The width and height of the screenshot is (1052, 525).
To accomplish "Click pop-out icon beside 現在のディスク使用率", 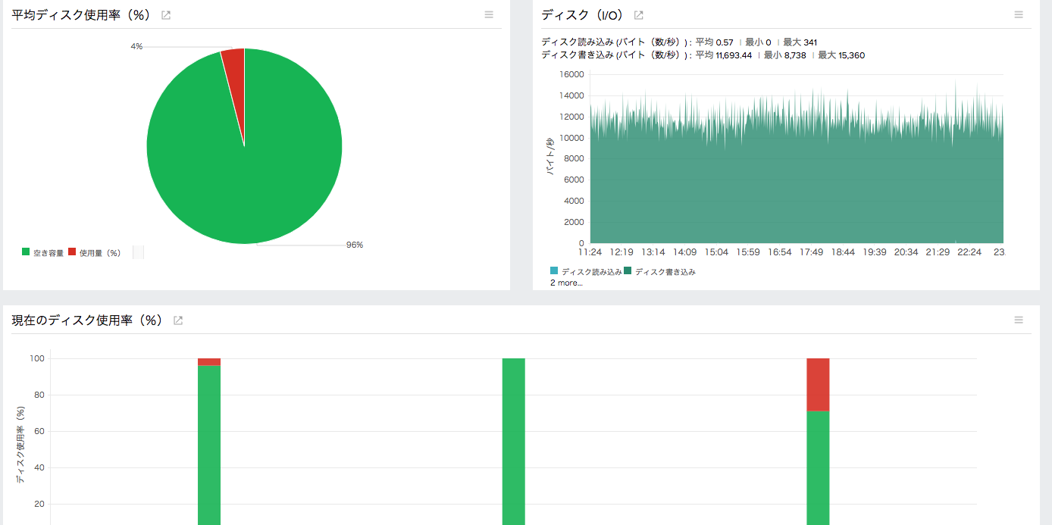I will pyautogui.click(x=178, y=320).
